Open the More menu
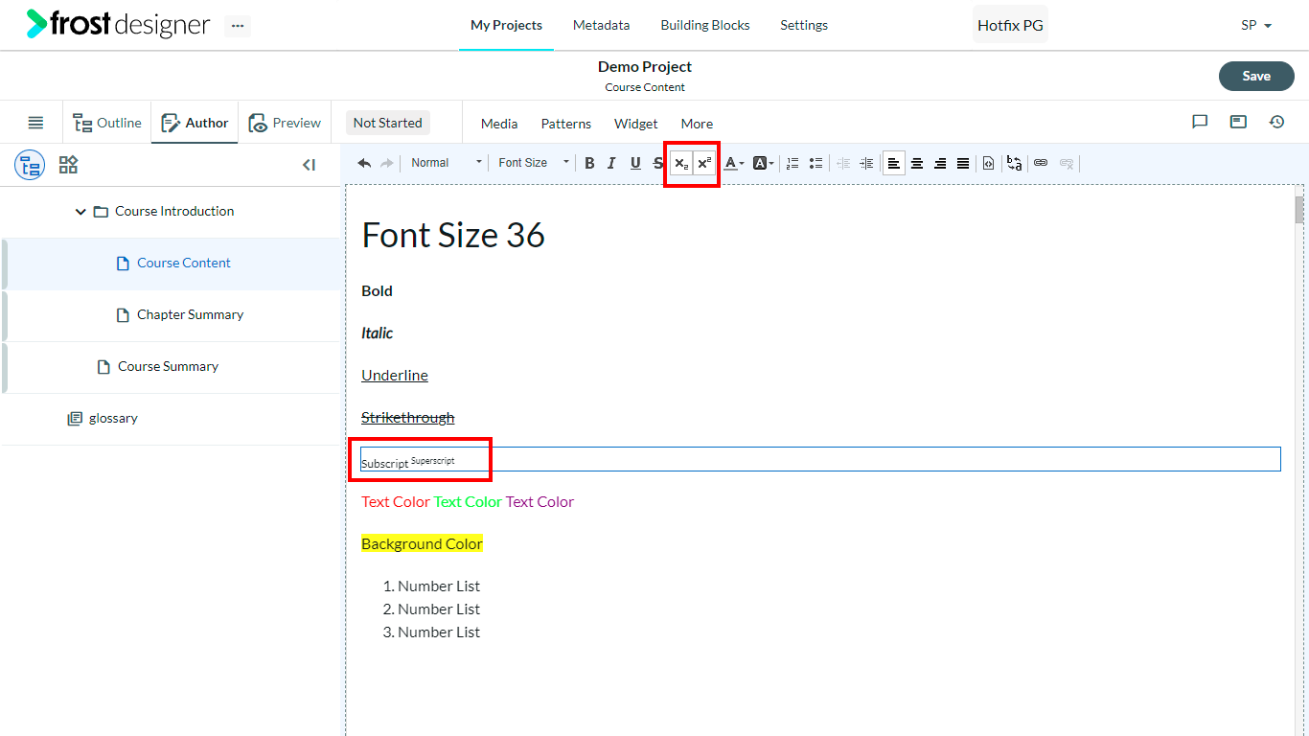 pyautogui.click(x=697, y=124)
